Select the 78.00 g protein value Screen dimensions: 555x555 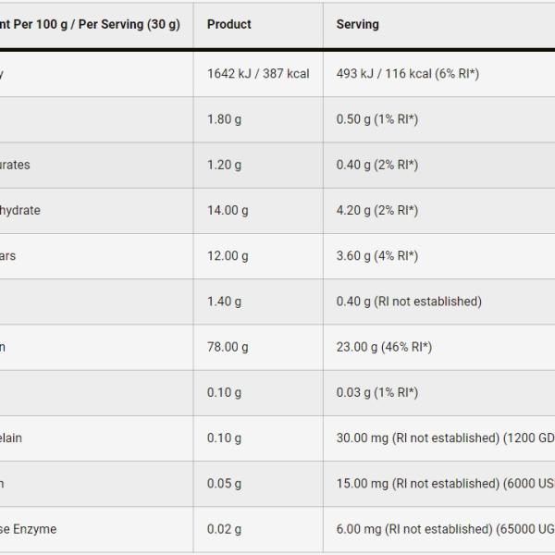coord(228,347)
